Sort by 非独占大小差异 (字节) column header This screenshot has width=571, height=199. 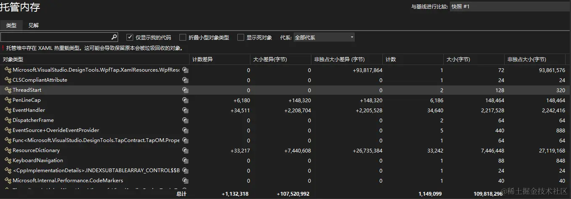(347, 59)
